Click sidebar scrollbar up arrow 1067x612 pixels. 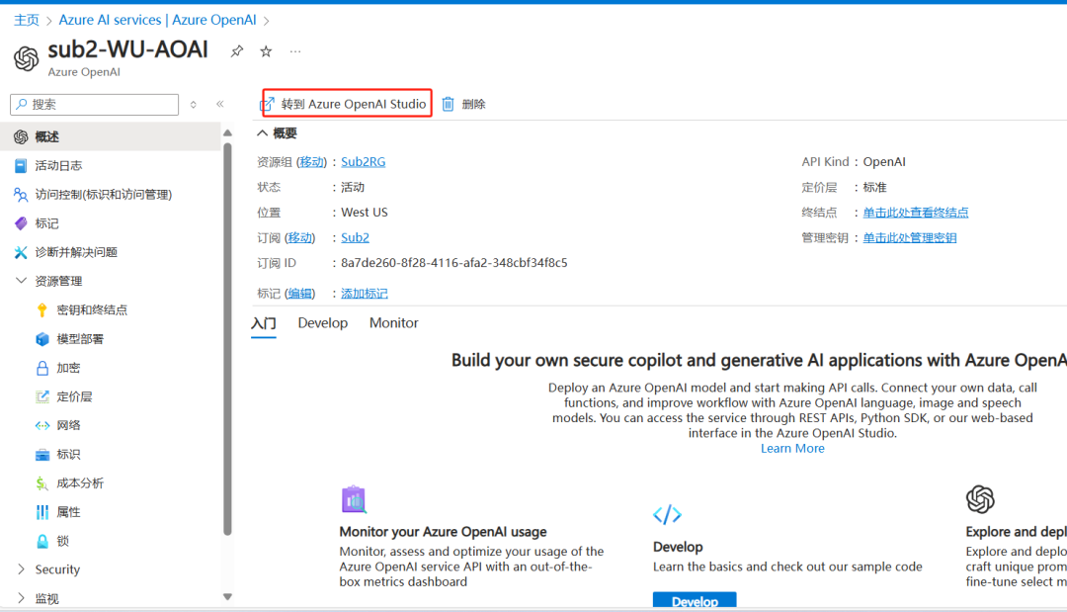point(227,133)
